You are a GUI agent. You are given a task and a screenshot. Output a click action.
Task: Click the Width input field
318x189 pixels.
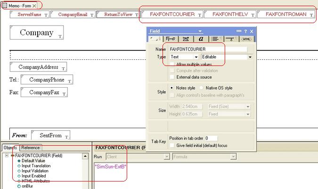tap(192, 107)
